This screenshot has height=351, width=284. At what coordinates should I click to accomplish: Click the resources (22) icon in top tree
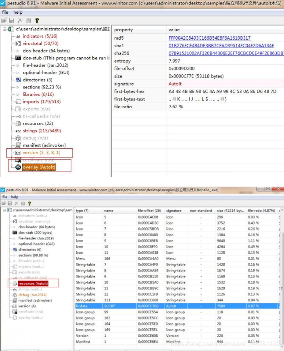pyautogui.click(x=18, y=124)
